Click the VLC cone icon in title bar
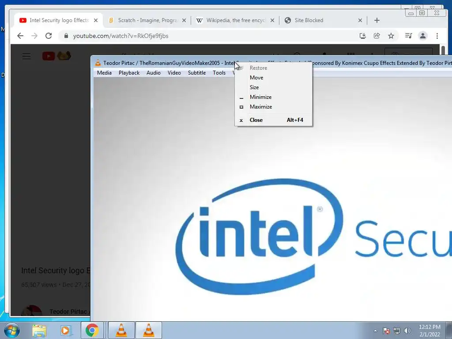This screenshot has height=339, width=452. [98, 63]
